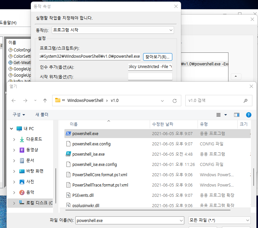This screenshot has width=258, height=228.
Task: Click the PSEvents.dll file icon
Action: pos(68,195)
